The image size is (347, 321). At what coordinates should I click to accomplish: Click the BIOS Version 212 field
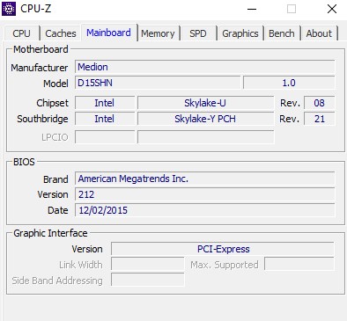pyautogui.click(x=205, y=194)
